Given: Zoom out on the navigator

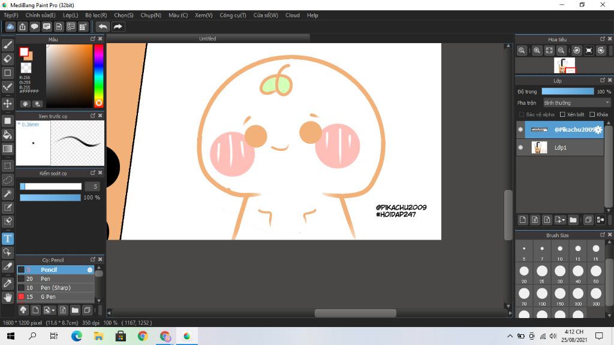Looking at the screenshot, I should pos(561,50).
